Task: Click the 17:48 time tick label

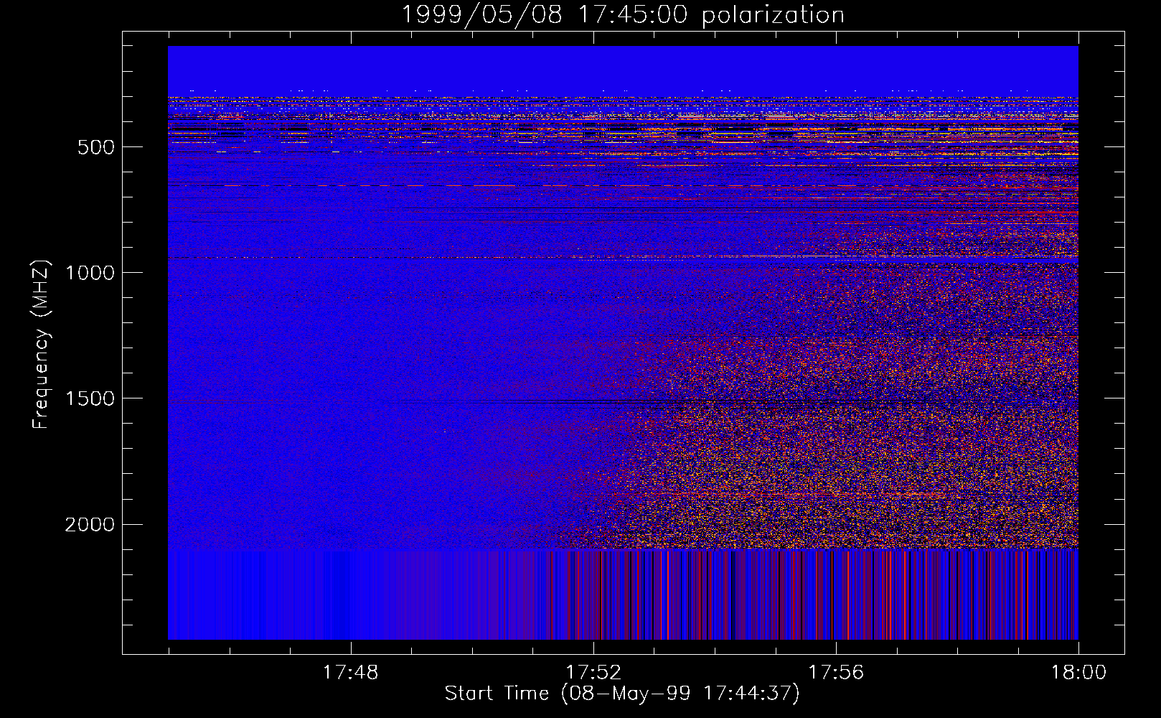Action: (350, 673)
